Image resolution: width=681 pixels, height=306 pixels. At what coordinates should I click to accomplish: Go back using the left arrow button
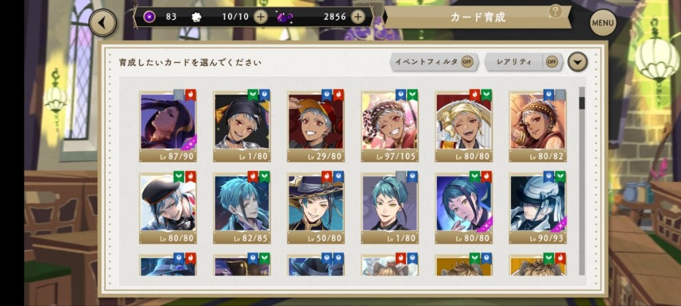[x=102, y=23]
